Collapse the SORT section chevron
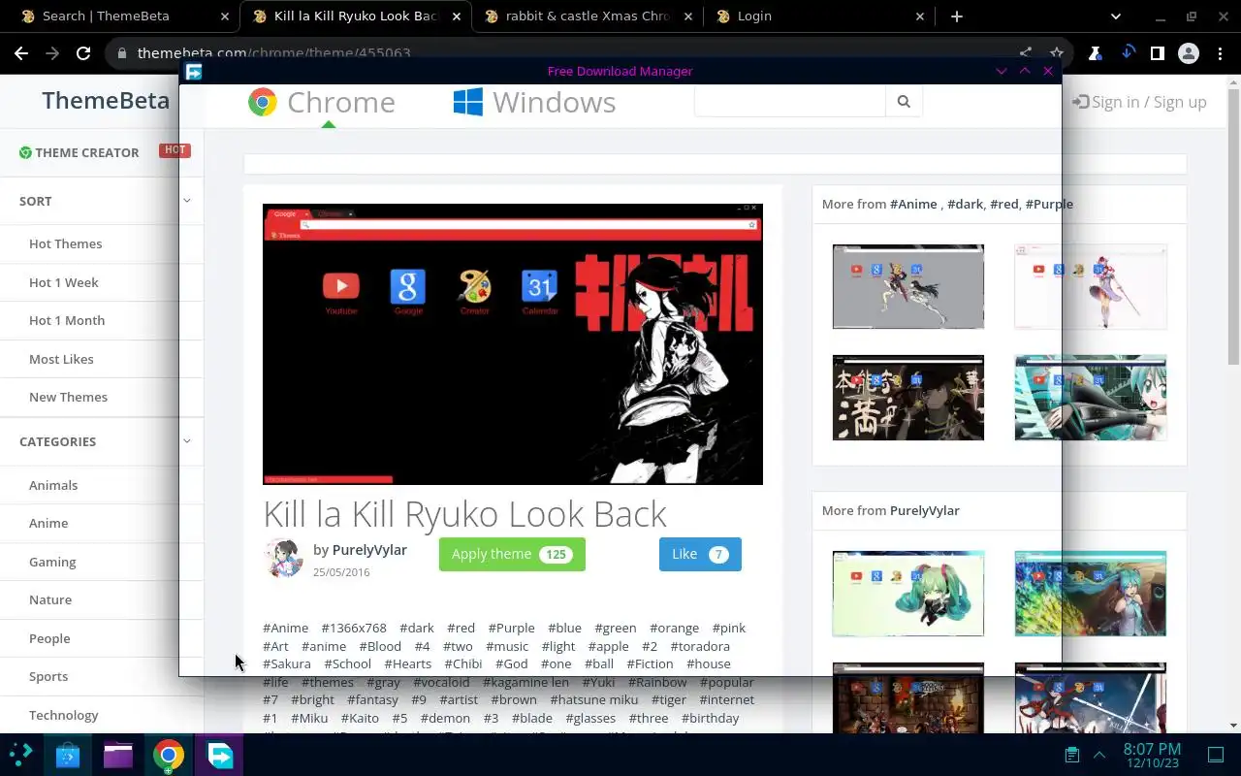This screenshot has height=776, width=1241. tap(186, 201)
